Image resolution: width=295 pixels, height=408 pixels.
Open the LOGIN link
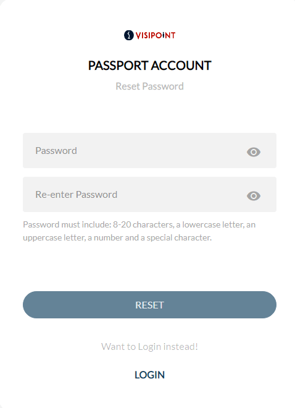pos(149,375)
